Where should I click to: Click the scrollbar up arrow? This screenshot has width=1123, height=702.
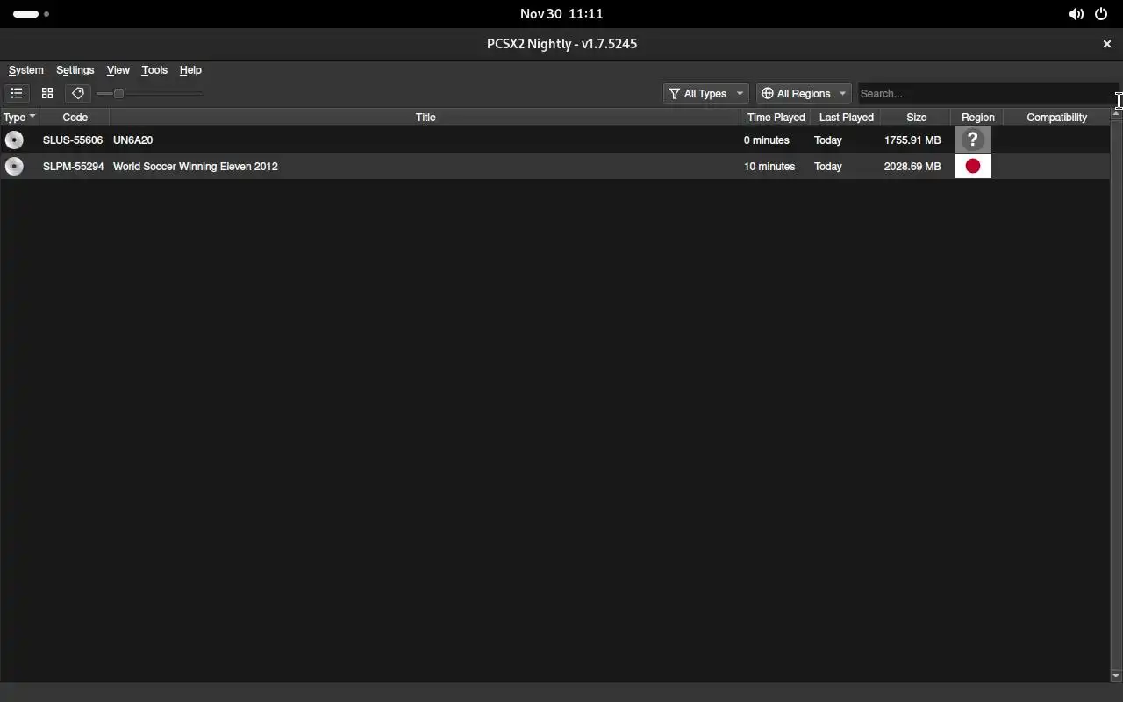coord(1116,114)
